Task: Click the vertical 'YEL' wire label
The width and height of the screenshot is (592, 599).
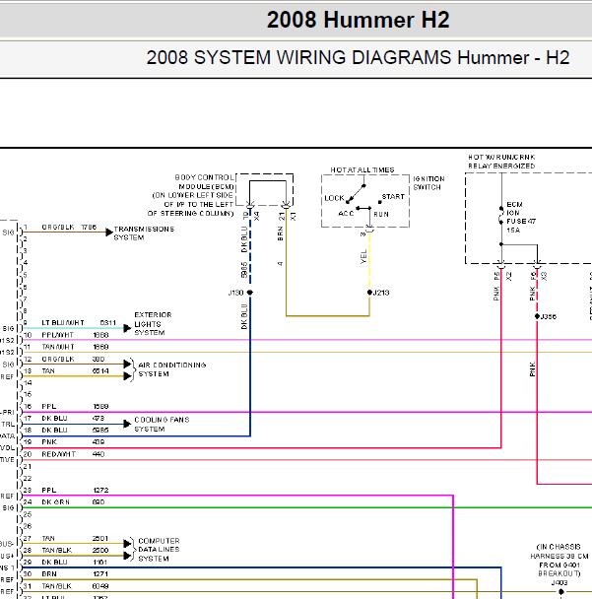Action: pyautogui.click(x=363, y=257)
